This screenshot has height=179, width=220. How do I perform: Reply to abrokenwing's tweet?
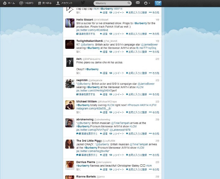pyautogui.click(x=104, y=134)
